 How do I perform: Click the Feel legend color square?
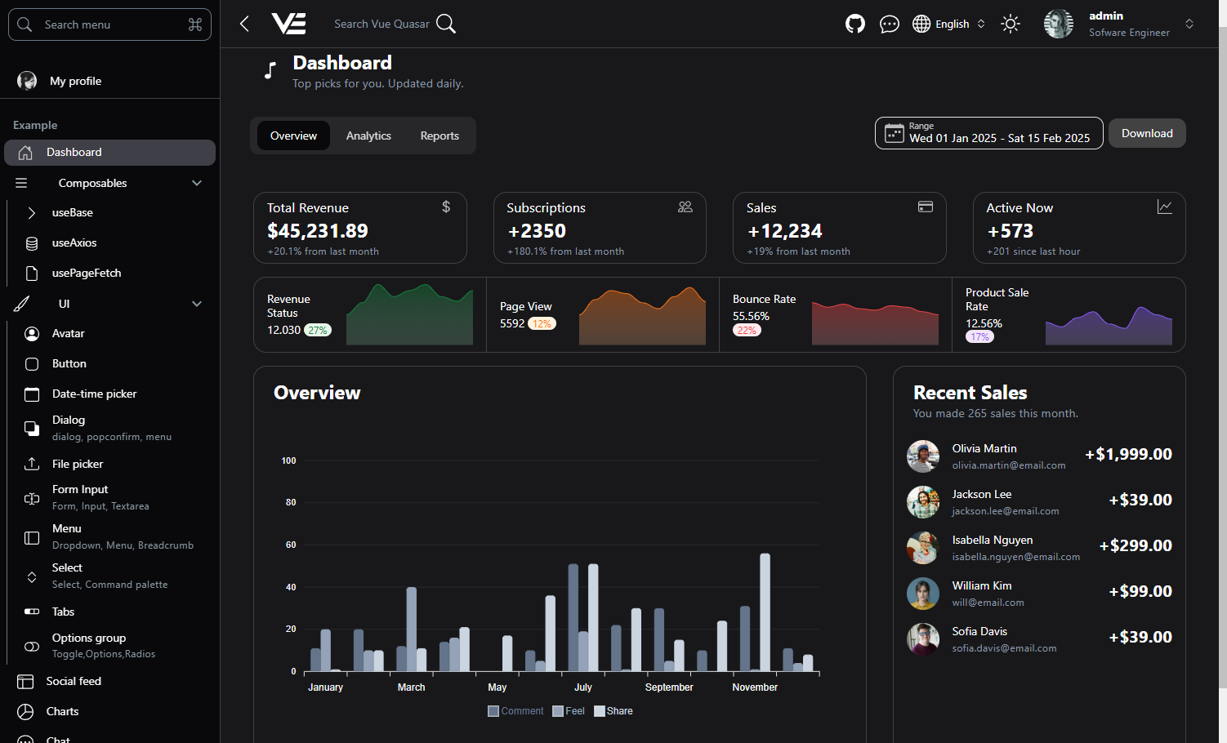tap(556, 710)
